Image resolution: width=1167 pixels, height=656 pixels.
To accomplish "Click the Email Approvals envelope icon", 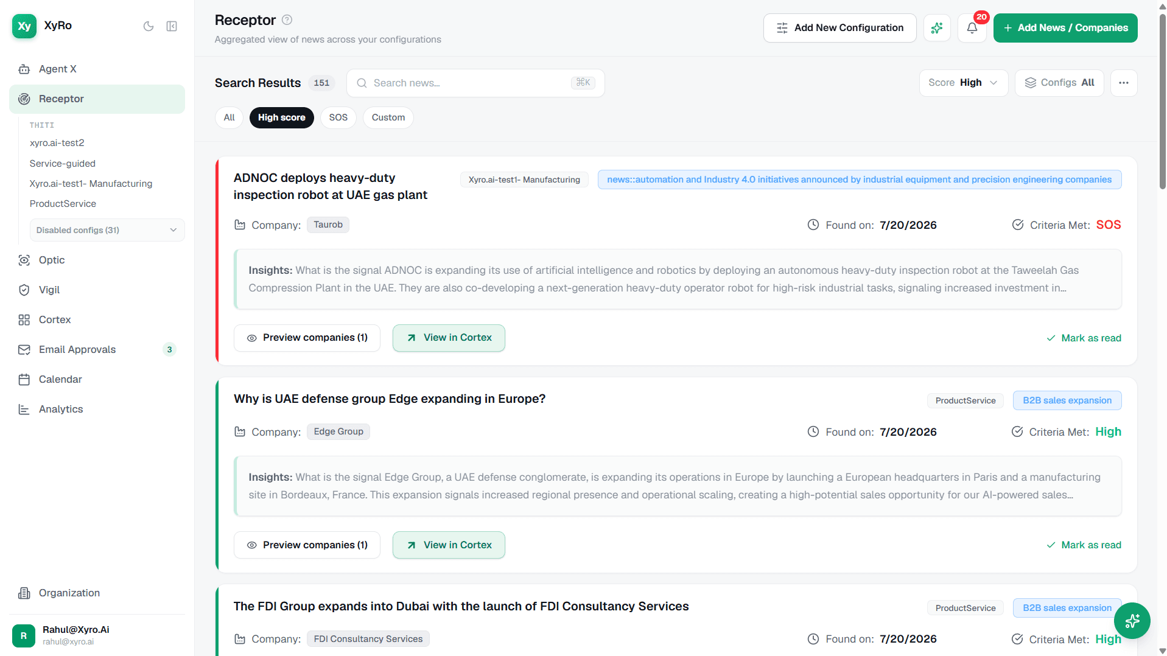I will [x=24, y=349].
